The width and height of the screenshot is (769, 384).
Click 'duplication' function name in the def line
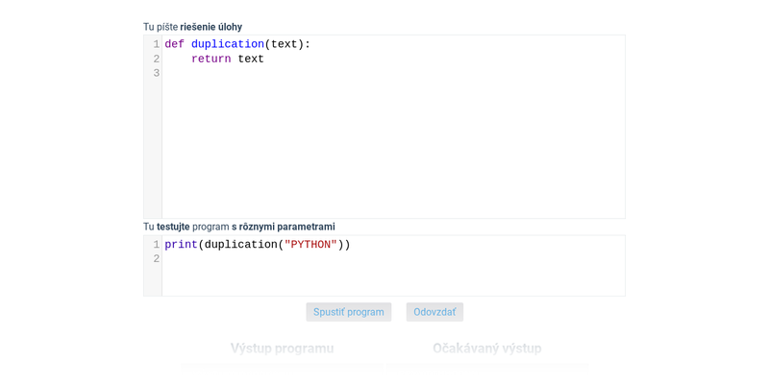click(x=227, y=44)
